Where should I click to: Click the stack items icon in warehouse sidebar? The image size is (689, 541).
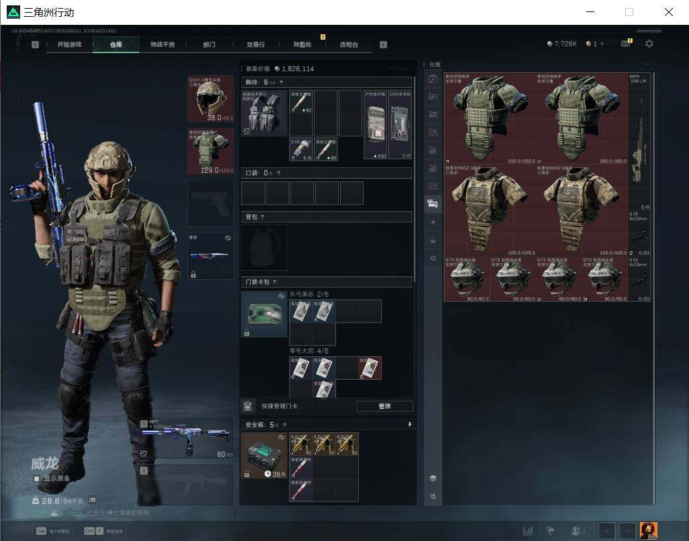(433, 478)
